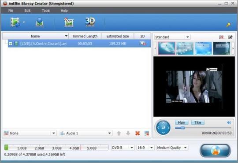The width and height of the screenshot is (238, 163).
Task: Open the Edit menu
Action: [27, 11]
